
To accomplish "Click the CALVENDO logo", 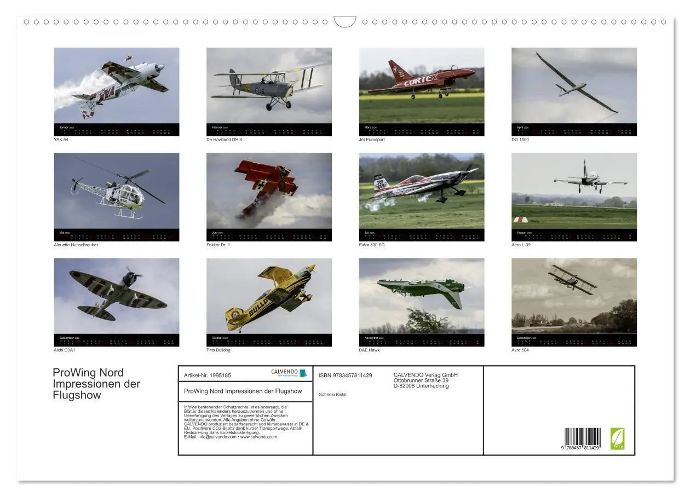I will [x=289, y=373].
